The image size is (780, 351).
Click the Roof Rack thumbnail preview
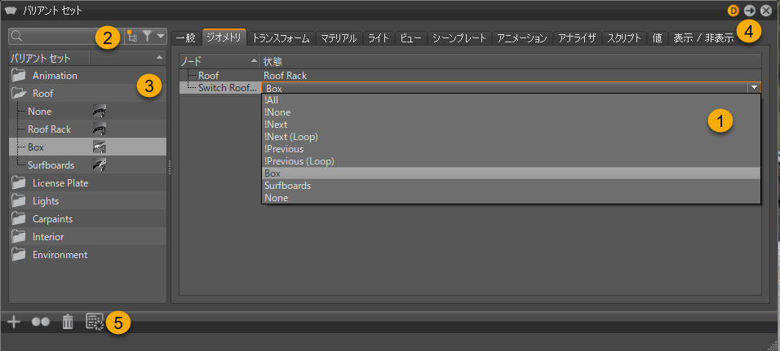[x=100, y=129]
